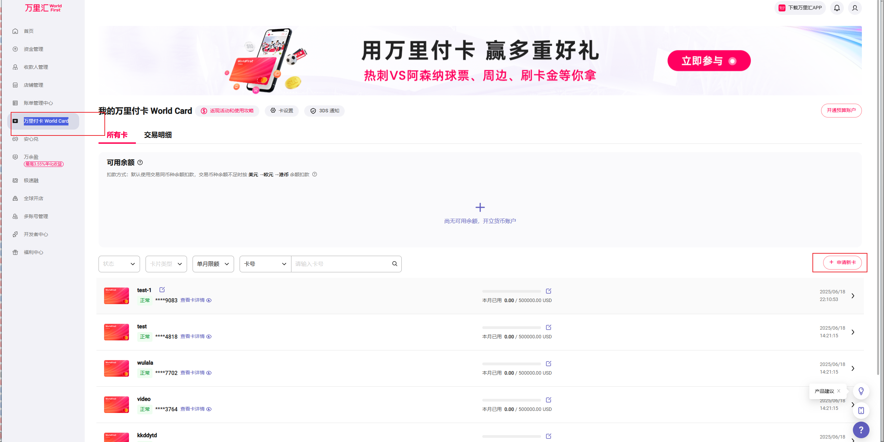The image size is (884, 442).
Task: Click the monthly usage bar for test-1
Action: 511,291
